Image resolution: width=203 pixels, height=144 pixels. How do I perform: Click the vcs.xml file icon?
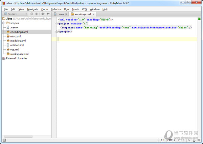click(8, 50)
